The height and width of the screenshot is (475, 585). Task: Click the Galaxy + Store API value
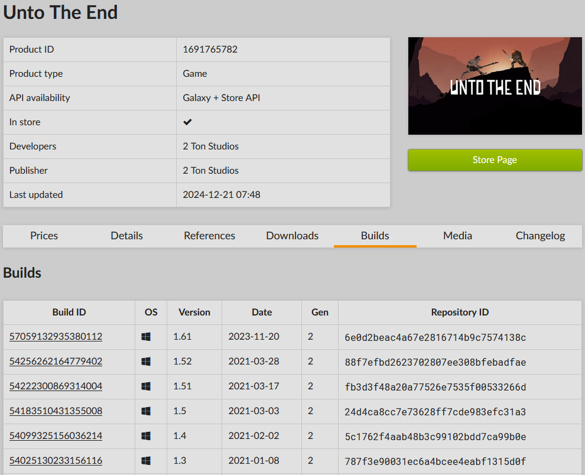(x=221, y=97)
